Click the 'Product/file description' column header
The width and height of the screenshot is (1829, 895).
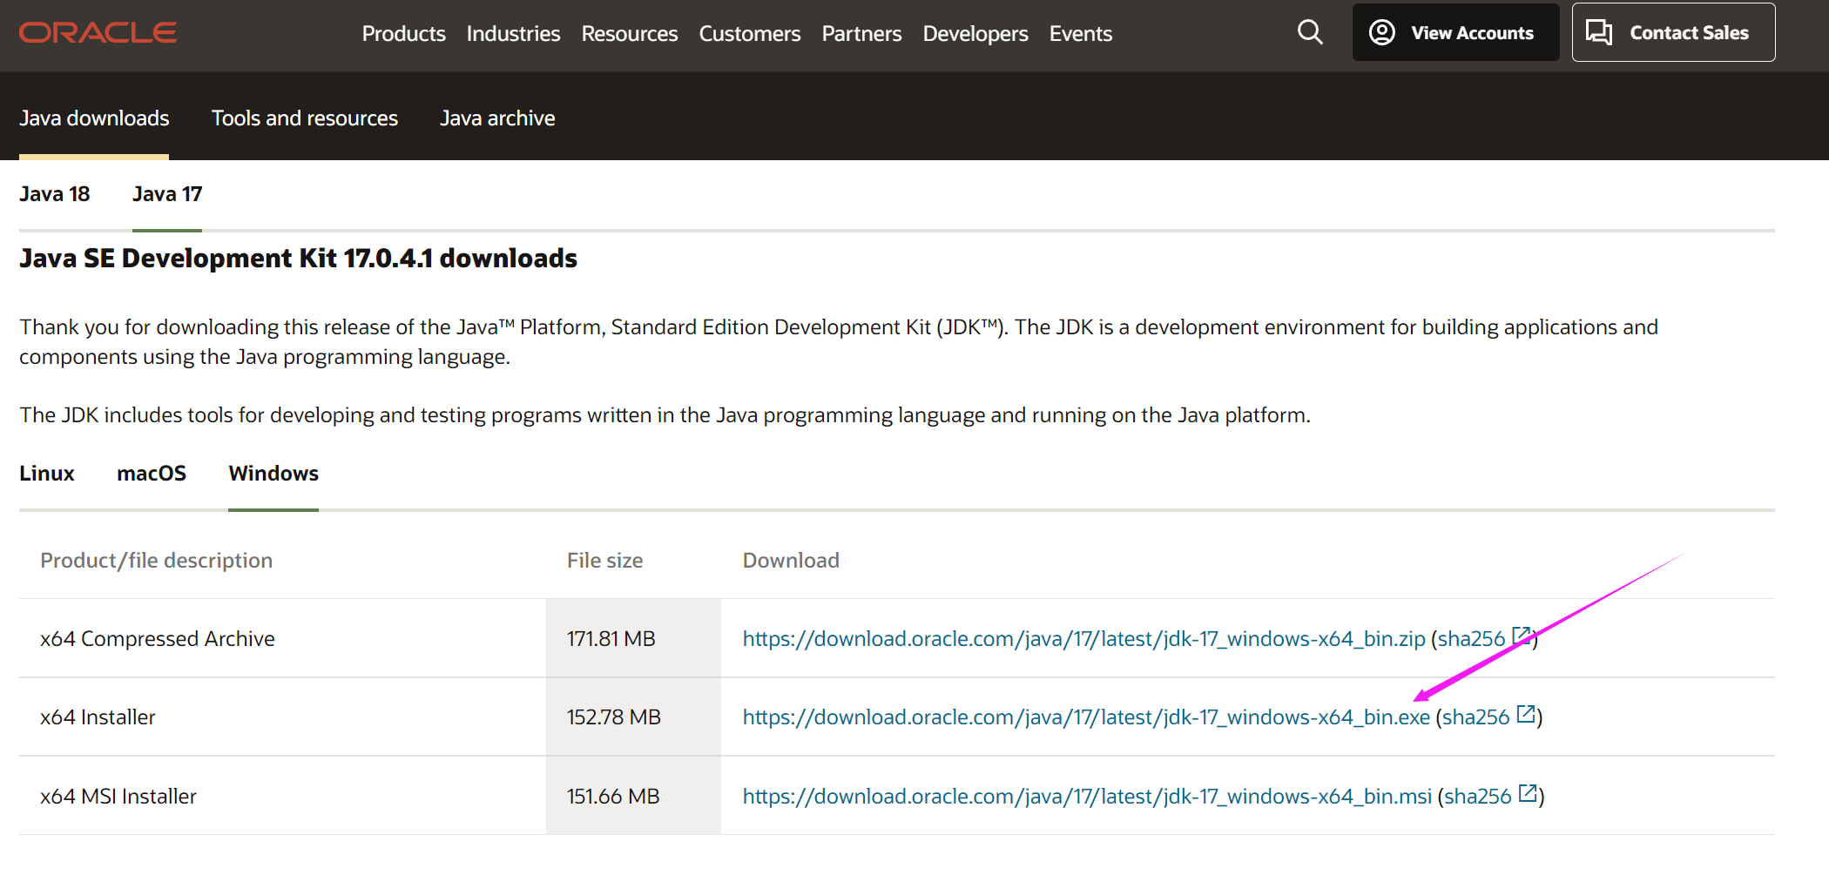click(x=156, y=560)
